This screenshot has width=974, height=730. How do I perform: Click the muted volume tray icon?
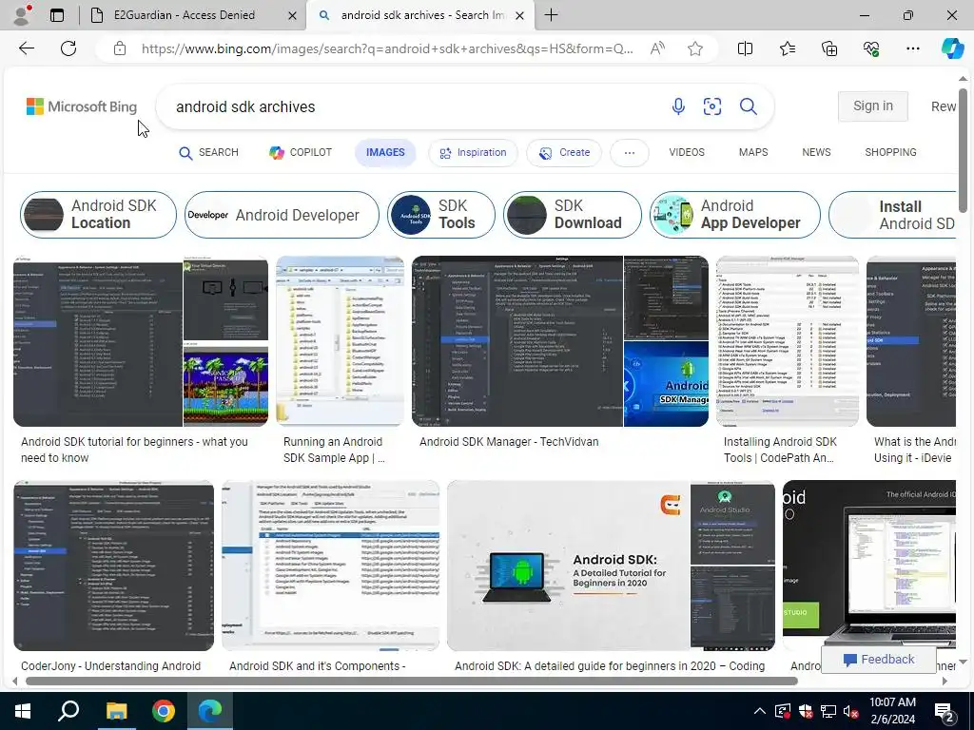[850, 711]
